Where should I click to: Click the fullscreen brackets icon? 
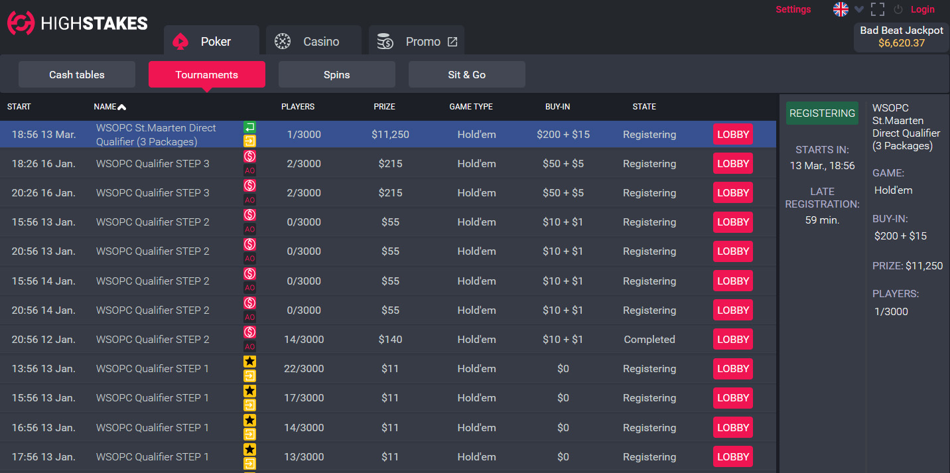(x=878, y=9)
